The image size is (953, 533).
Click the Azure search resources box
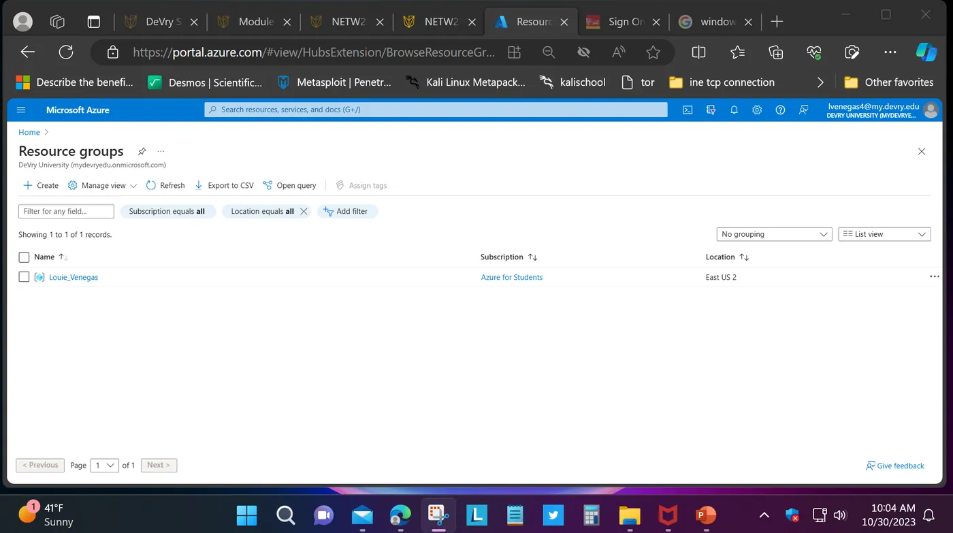pyautogui.click(x=436, y=110)
